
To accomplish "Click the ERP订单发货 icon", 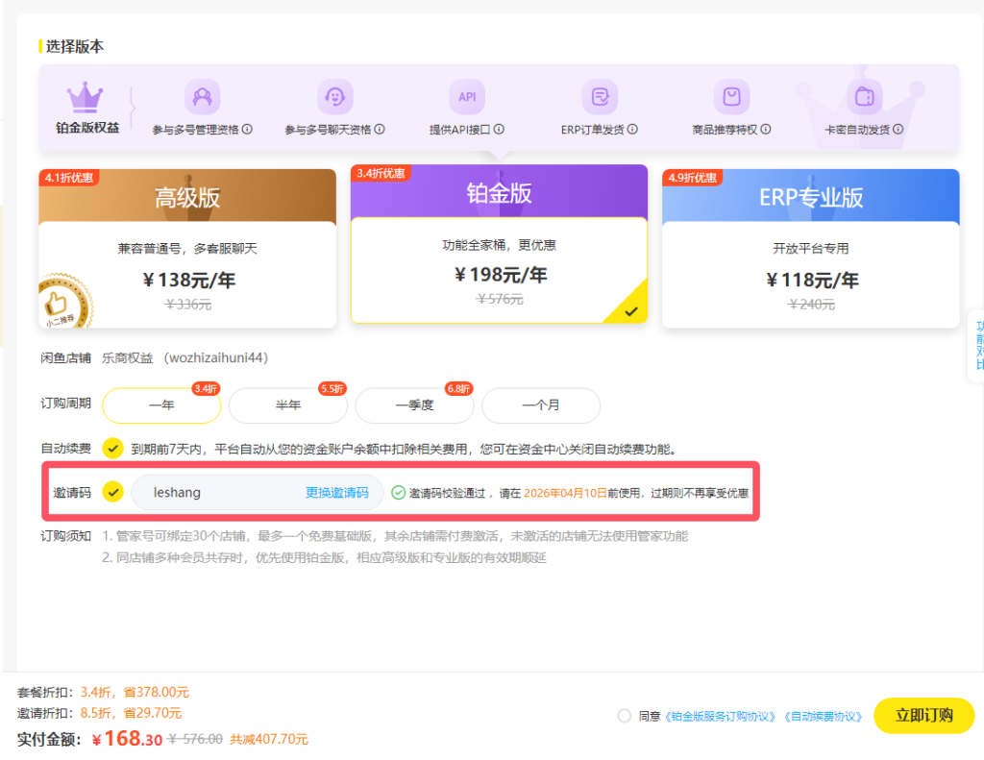I will [x=601, y=96].
